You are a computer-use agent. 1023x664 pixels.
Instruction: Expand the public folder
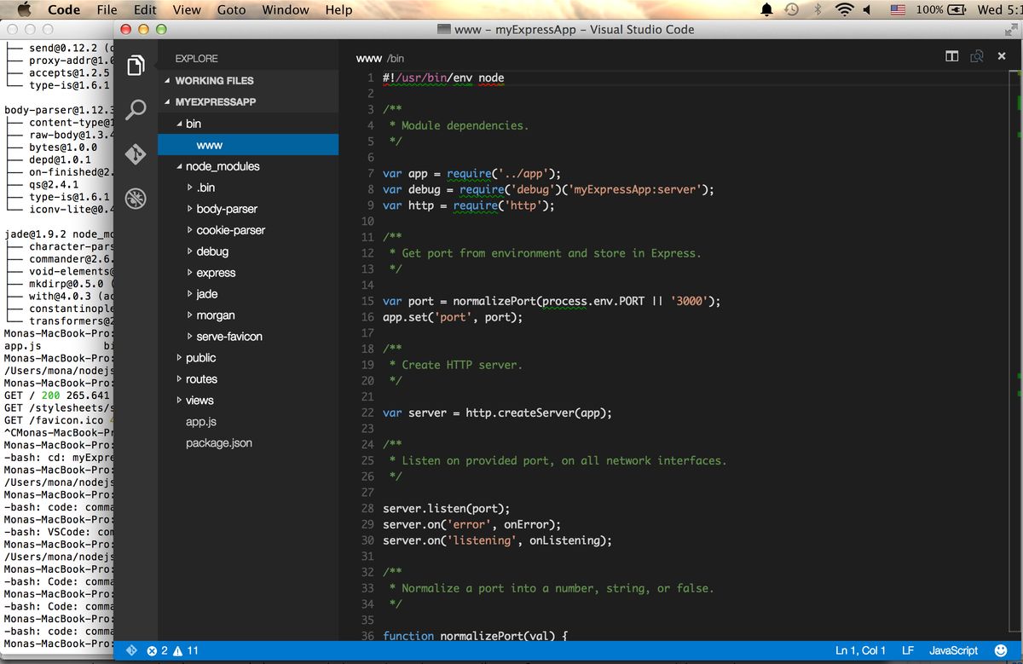[x=200, y=358]
